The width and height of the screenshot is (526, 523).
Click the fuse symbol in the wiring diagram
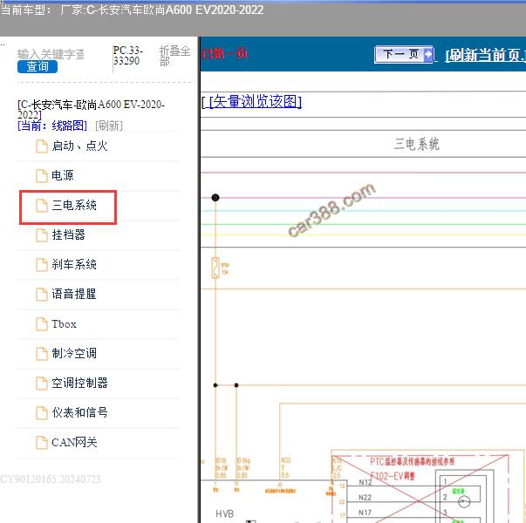215,268
